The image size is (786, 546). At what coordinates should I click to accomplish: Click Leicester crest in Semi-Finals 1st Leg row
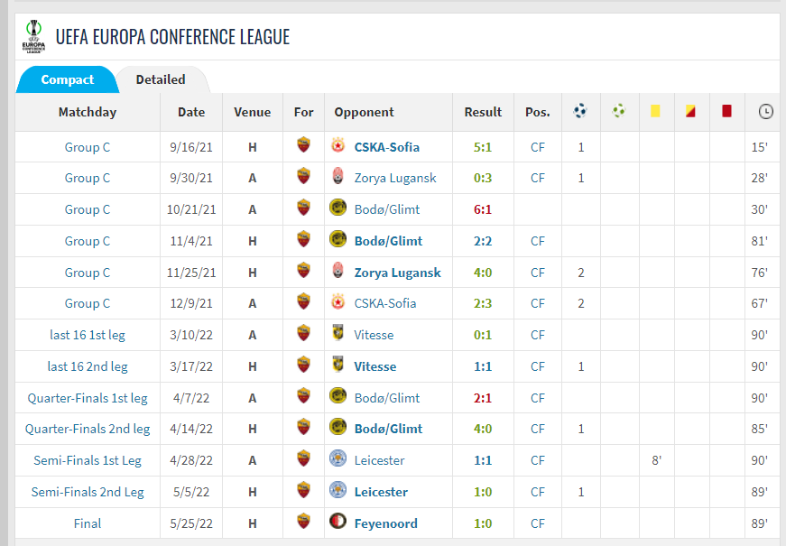point(338,460)
